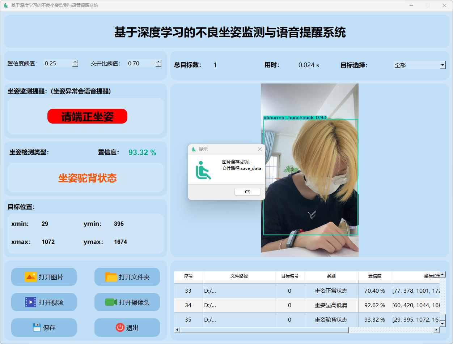Expand the 目标选择 dropdown showing 全部
Screen dimensions: 453x344
[443, 65]
